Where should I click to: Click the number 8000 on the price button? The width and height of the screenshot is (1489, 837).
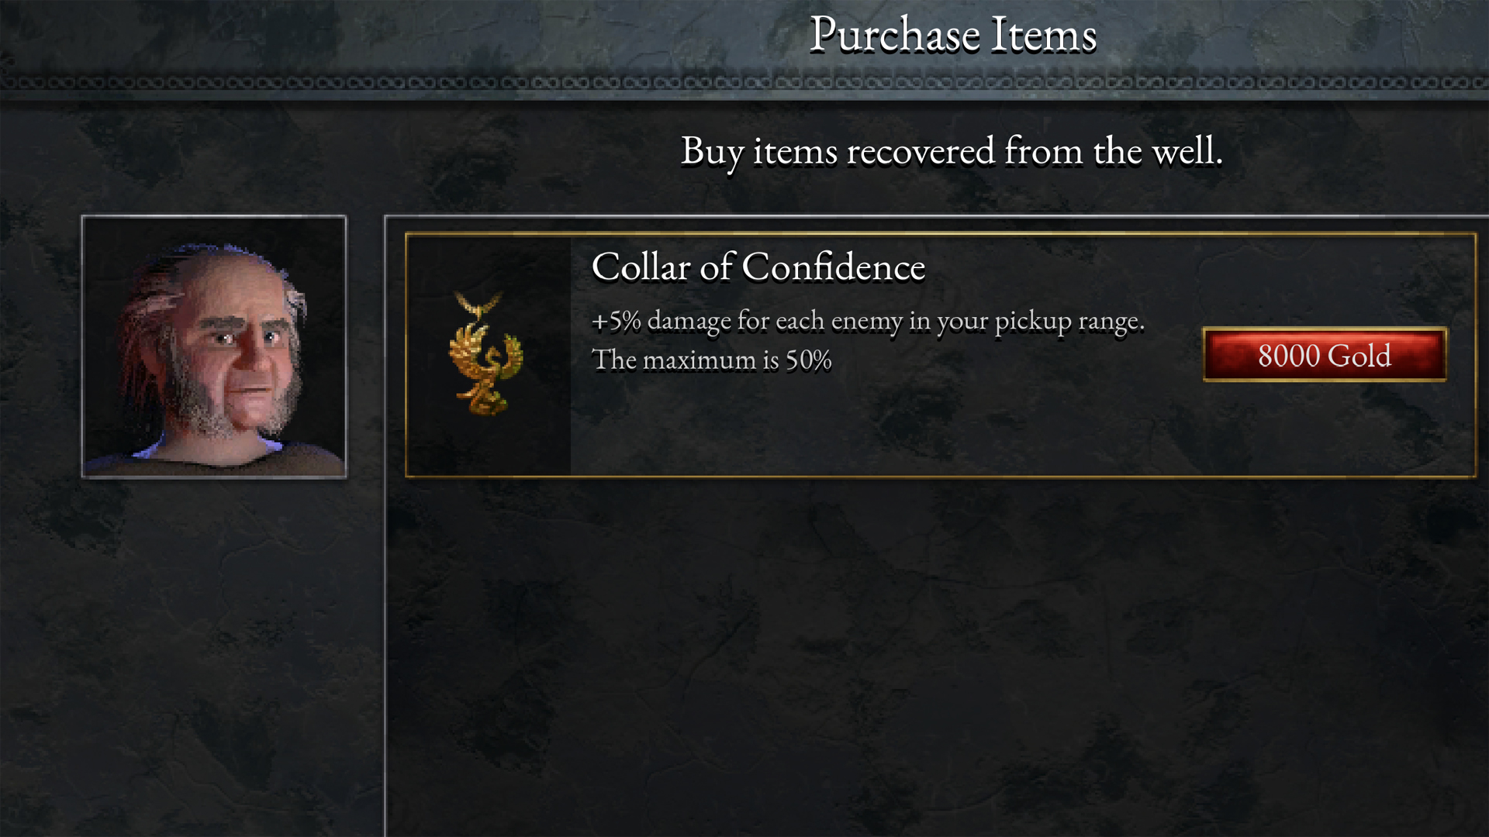[1289, 356]
